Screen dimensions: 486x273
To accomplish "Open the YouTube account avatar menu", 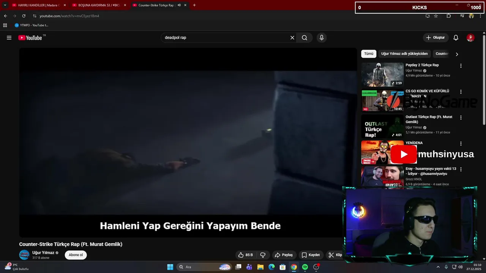I will tap(470, 38).
